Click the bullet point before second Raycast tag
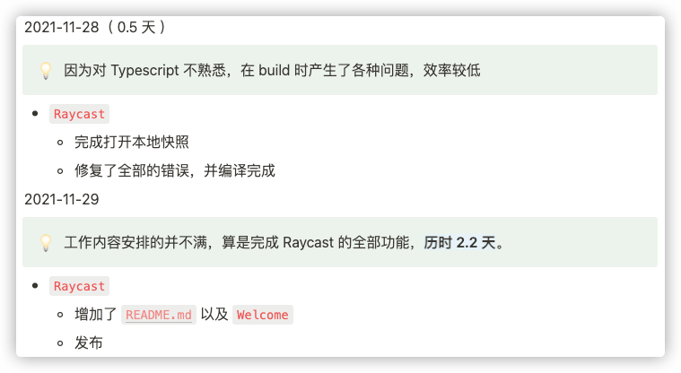Viewport: 681px width, 373px height. click(x=35, y=286)
